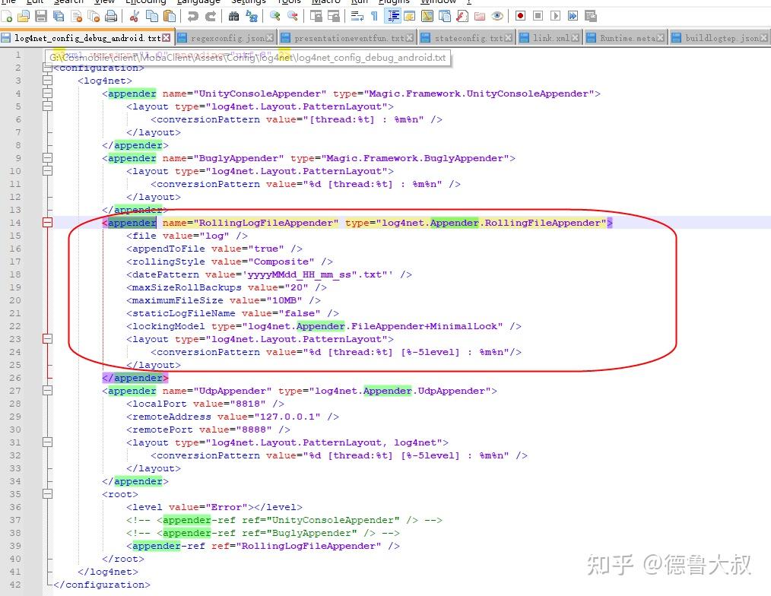Open Folder as Workspace icon
771x596 pixels.
point(480,16)
